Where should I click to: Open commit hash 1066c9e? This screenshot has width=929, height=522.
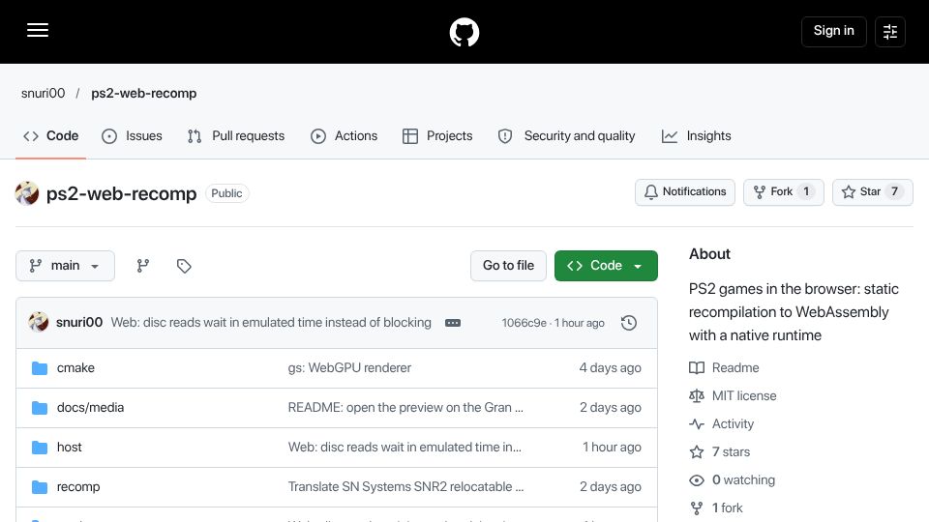524,323
